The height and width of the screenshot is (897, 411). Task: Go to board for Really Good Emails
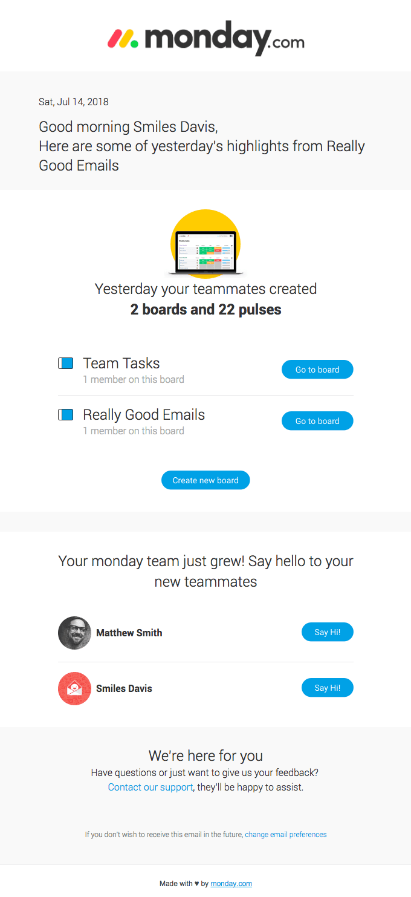pyautogui.click(x=317, y=421)
